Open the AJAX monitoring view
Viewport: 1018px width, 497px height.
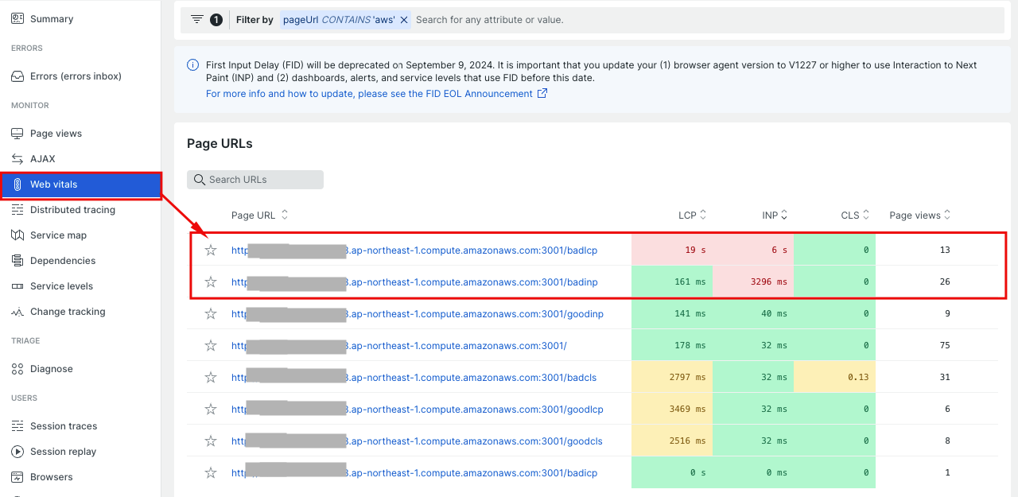pyautogui.click(x=42, y=158)
